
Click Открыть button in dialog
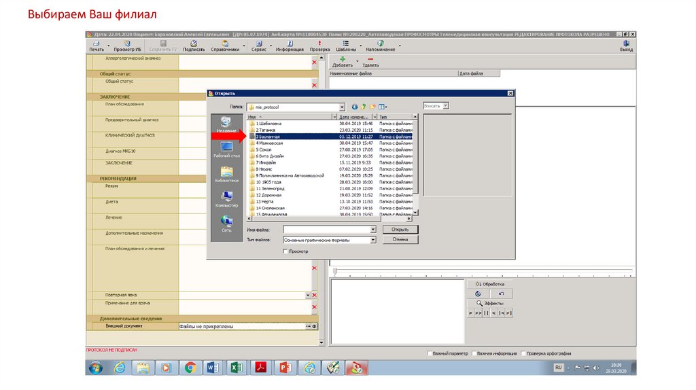(x=400, y=230)
